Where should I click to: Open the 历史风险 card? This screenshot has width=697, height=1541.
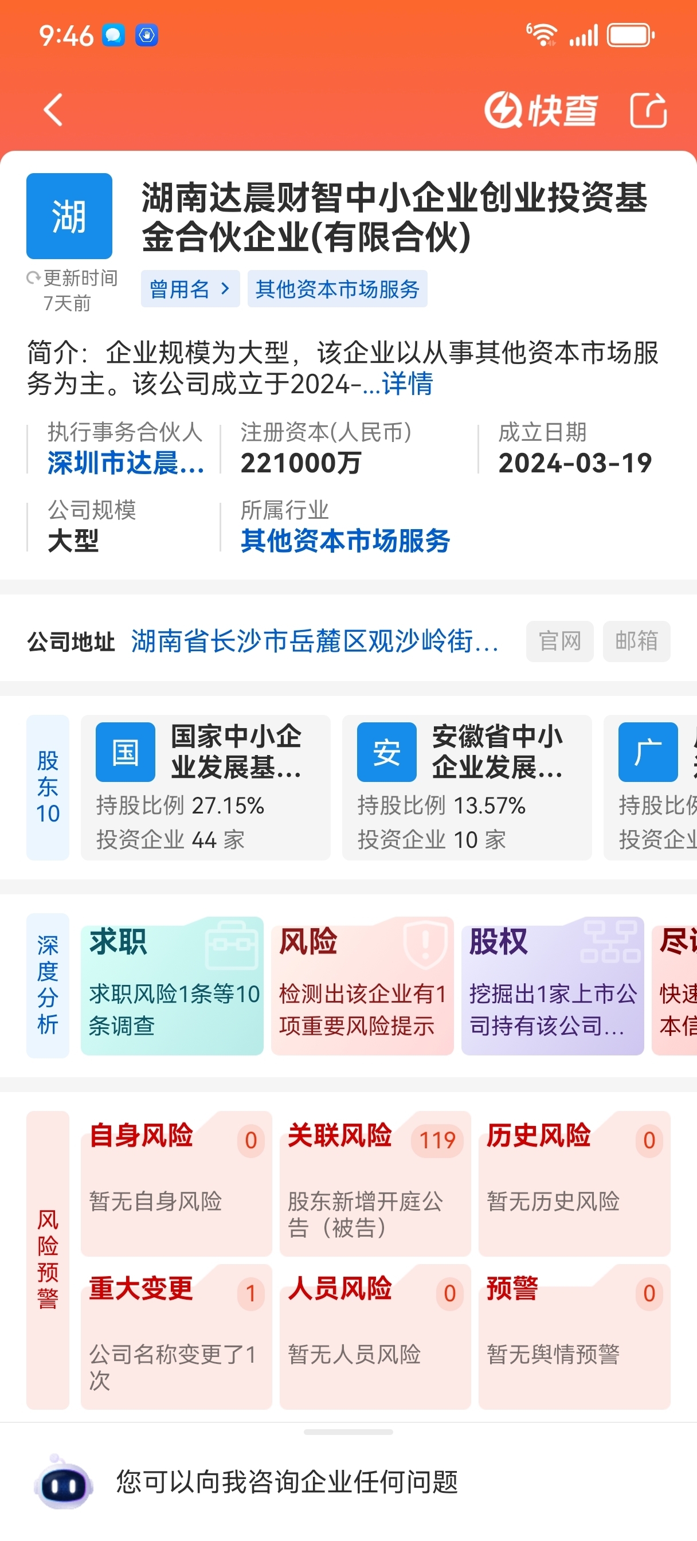click(x=574, y=1184)
